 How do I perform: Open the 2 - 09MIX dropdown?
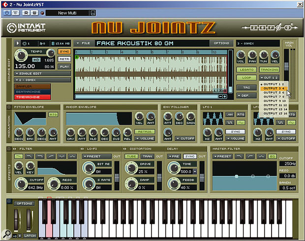(42, 80)
